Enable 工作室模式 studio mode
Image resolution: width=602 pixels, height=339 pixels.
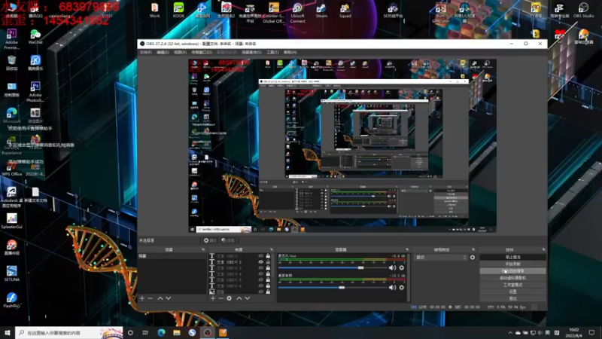click(512, 285)
